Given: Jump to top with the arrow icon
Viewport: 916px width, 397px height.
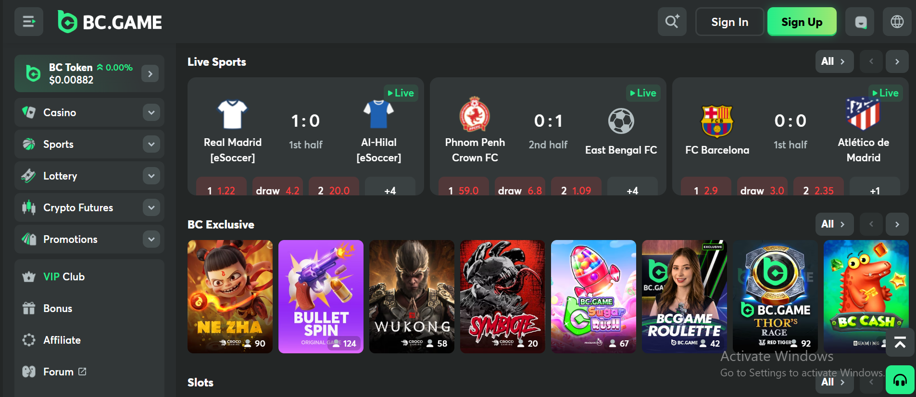Looking at the screenshot, I should tap(900, 342).
